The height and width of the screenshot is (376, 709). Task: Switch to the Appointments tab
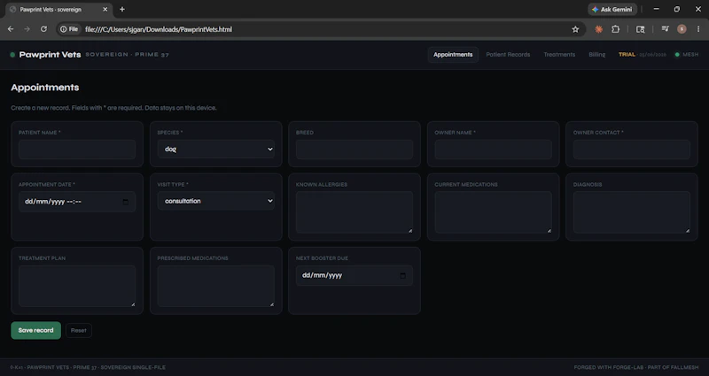pos(453,55)
